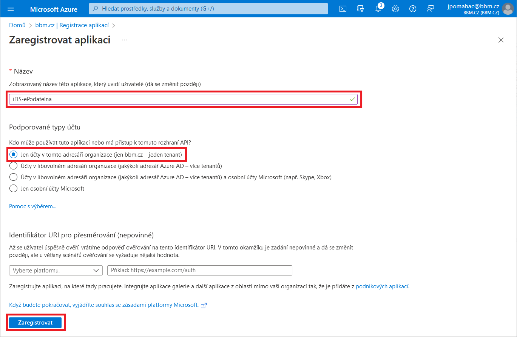Viewport: 517px width, 337px height.
Task: Click the Zaregistrovat button
Action: click(35, 323)
